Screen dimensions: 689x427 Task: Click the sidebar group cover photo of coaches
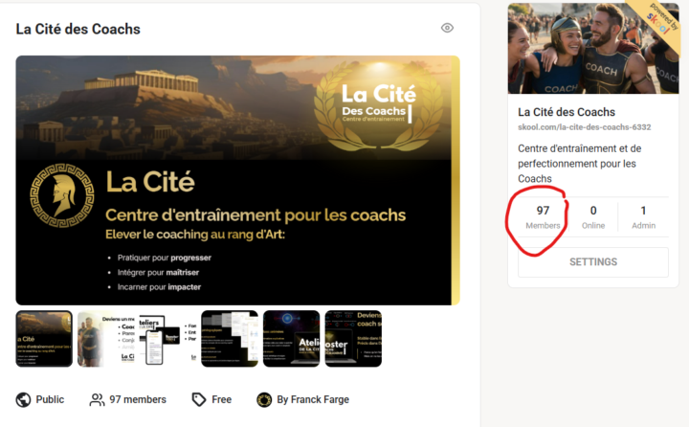tap(593, 49)
